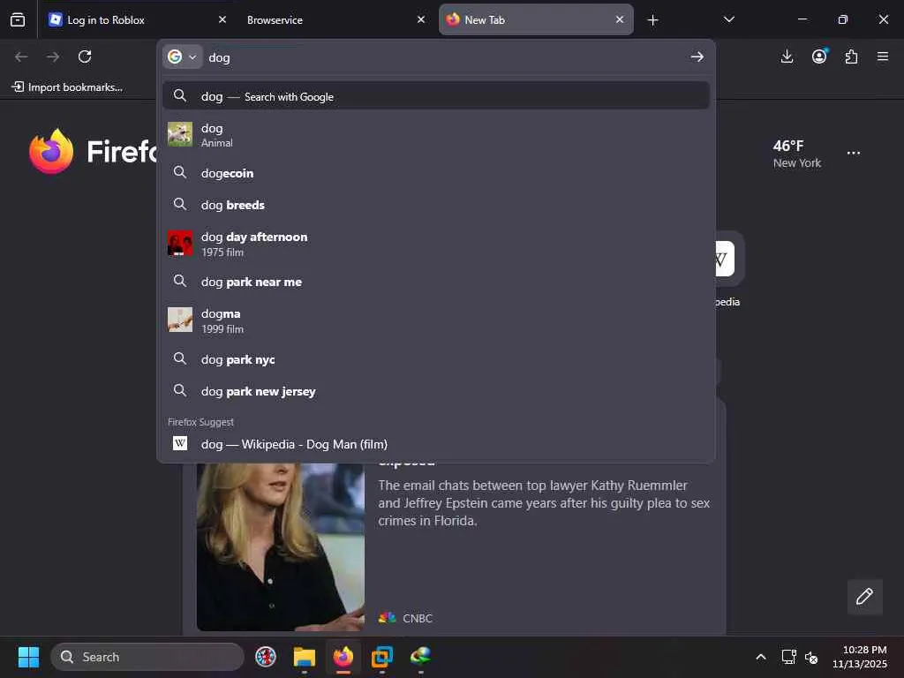Close the New Tab tab
The image size is (904, 678).
click(x=619, y=19)
